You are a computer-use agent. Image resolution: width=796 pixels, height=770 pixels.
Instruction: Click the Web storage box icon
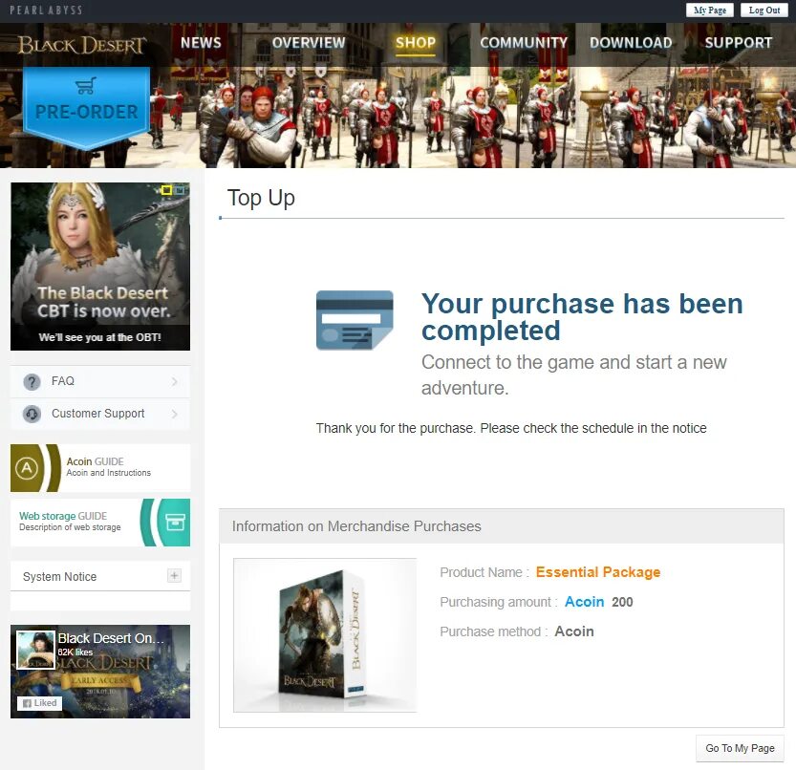(x=175, y=523)
